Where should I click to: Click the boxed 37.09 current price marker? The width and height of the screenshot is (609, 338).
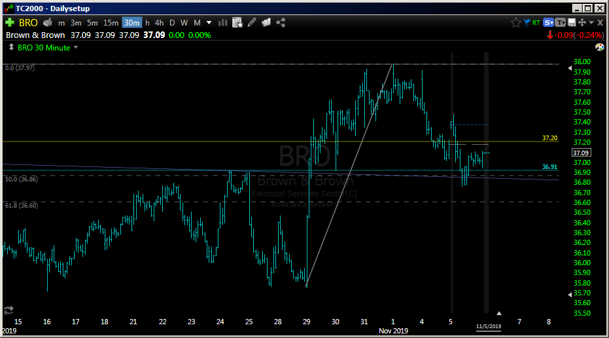point(581,153)
